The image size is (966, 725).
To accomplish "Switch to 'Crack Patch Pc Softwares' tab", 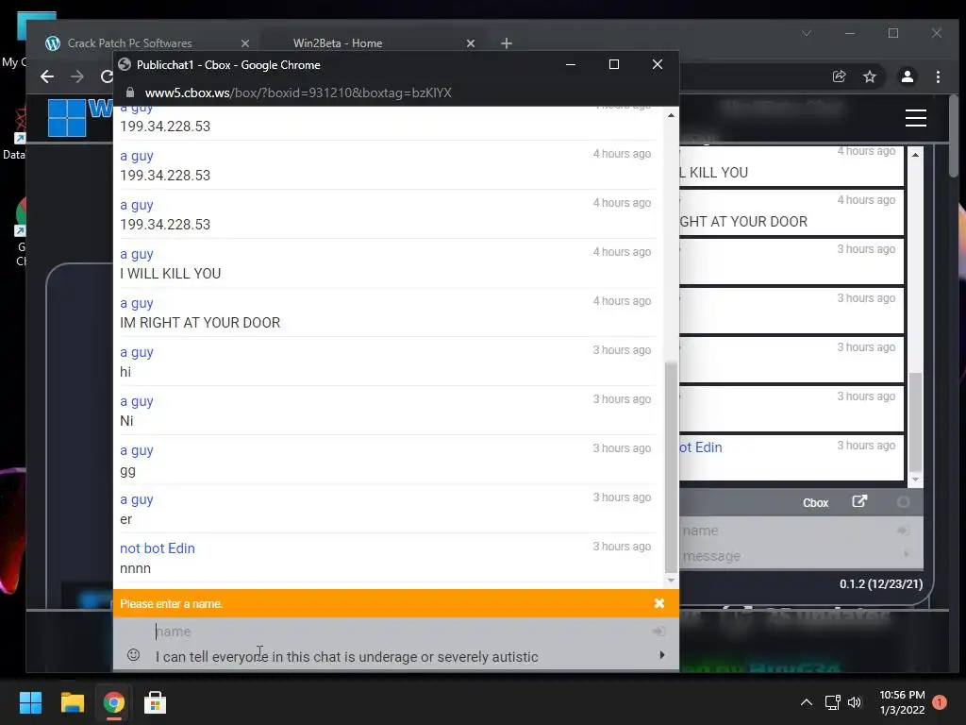I will pos(129,43).
